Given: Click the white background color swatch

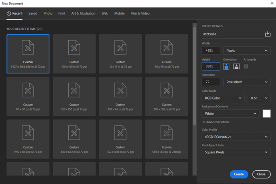Looking at the screenshot, I should (267, 114).
